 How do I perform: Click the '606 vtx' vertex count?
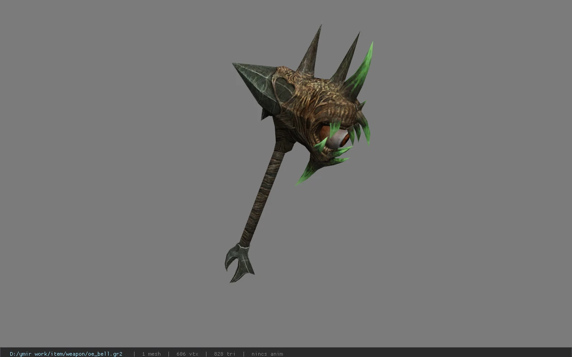point(187,354)
